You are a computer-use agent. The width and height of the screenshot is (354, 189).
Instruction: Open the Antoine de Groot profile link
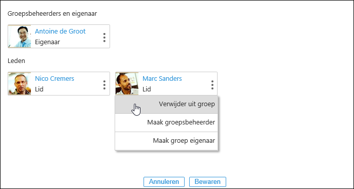pyautogui.click(x=60, y=31)
